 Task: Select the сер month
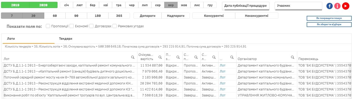(158, 5)
